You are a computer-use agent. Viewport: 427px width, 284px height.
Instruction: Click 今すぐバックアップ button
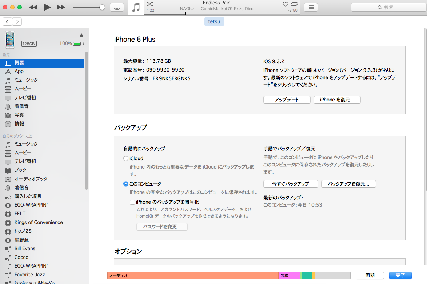pos(291,184)
